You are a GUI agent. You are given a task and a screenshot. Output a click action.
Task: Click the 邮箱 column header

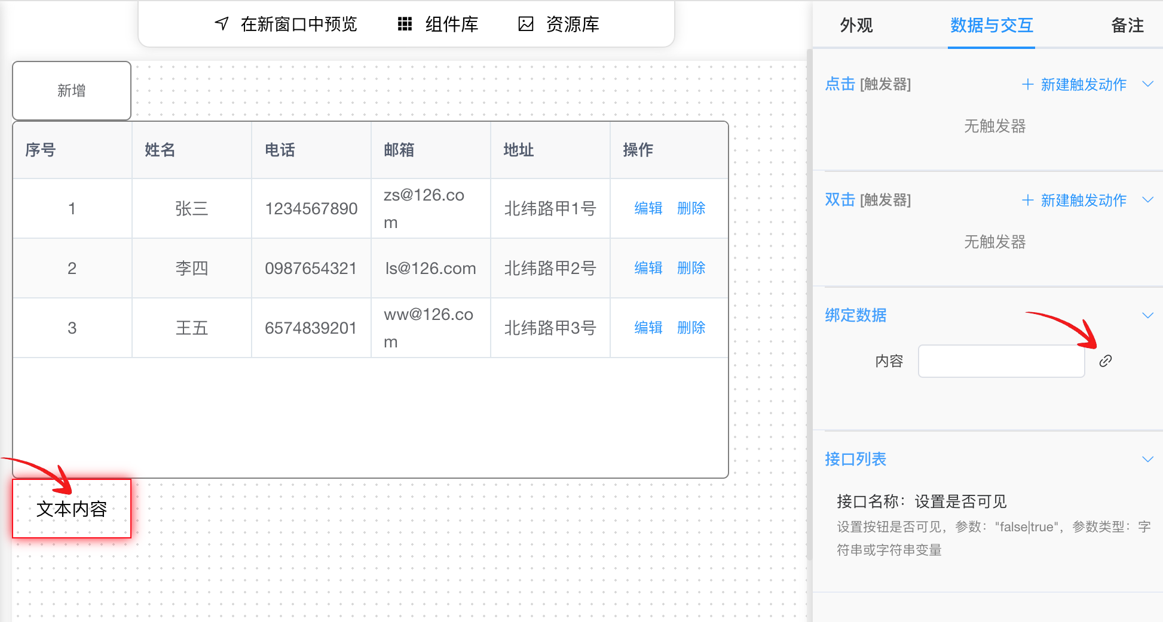point(431,150)
